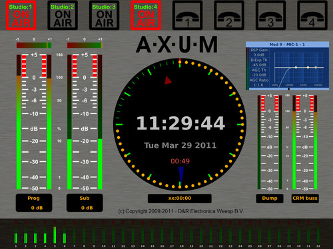333x249 pixels.
Task: Click the phone line 1 icon
Action: click(187, 15)
